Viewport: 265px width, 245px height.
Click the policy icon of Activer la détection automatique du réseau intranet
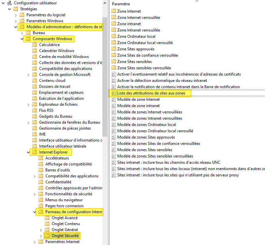(114, 80)
